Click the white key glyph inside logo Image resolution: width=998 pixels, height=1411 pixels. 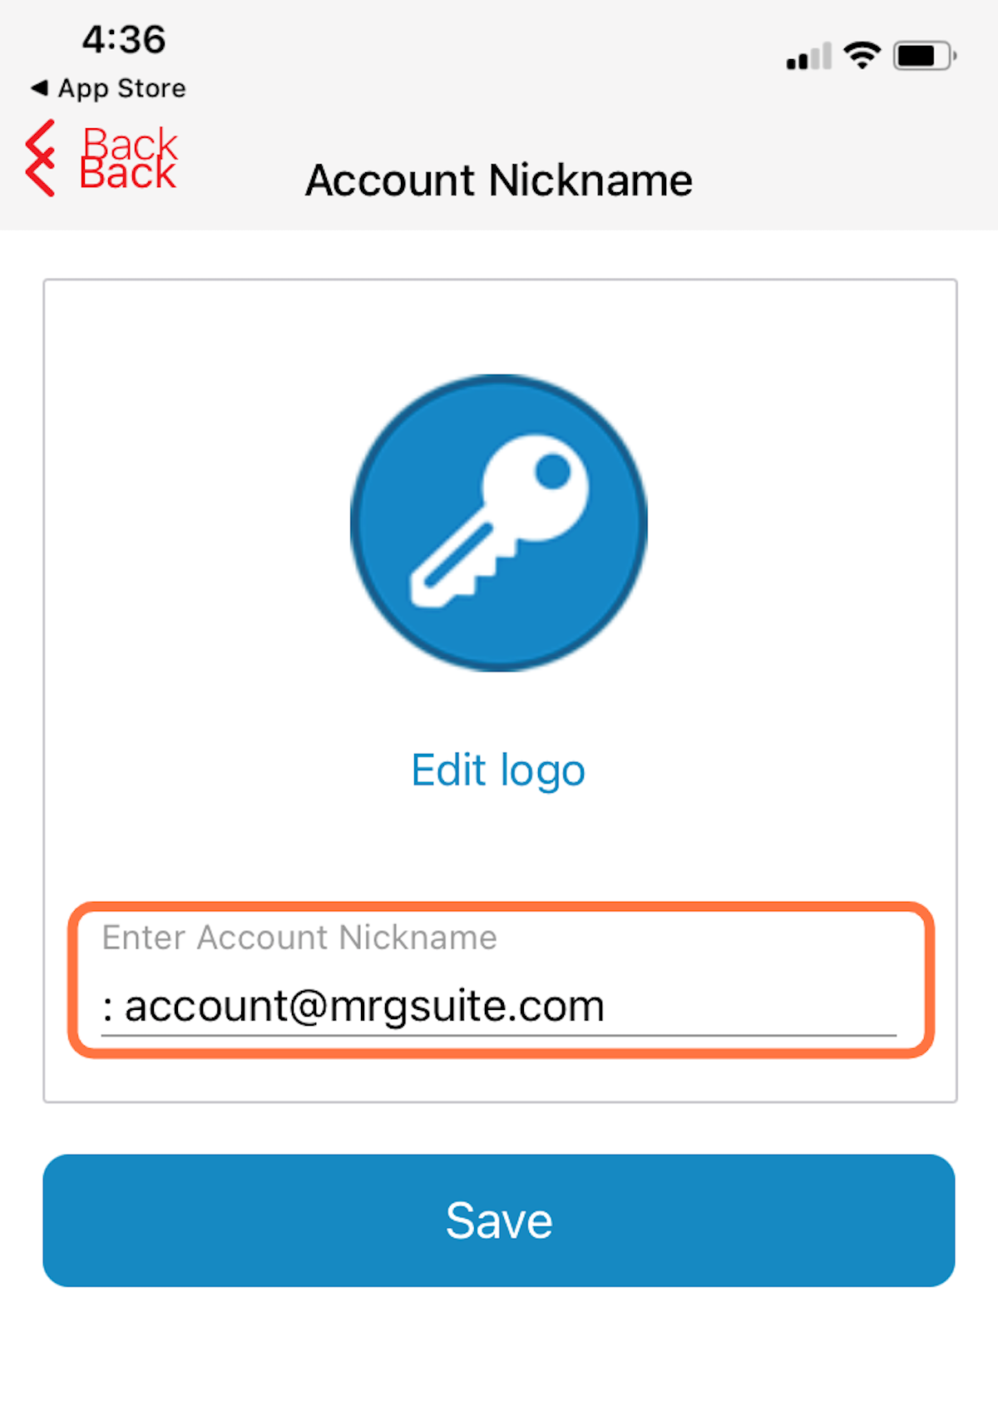pyautogui.click(x=499, y=521)
